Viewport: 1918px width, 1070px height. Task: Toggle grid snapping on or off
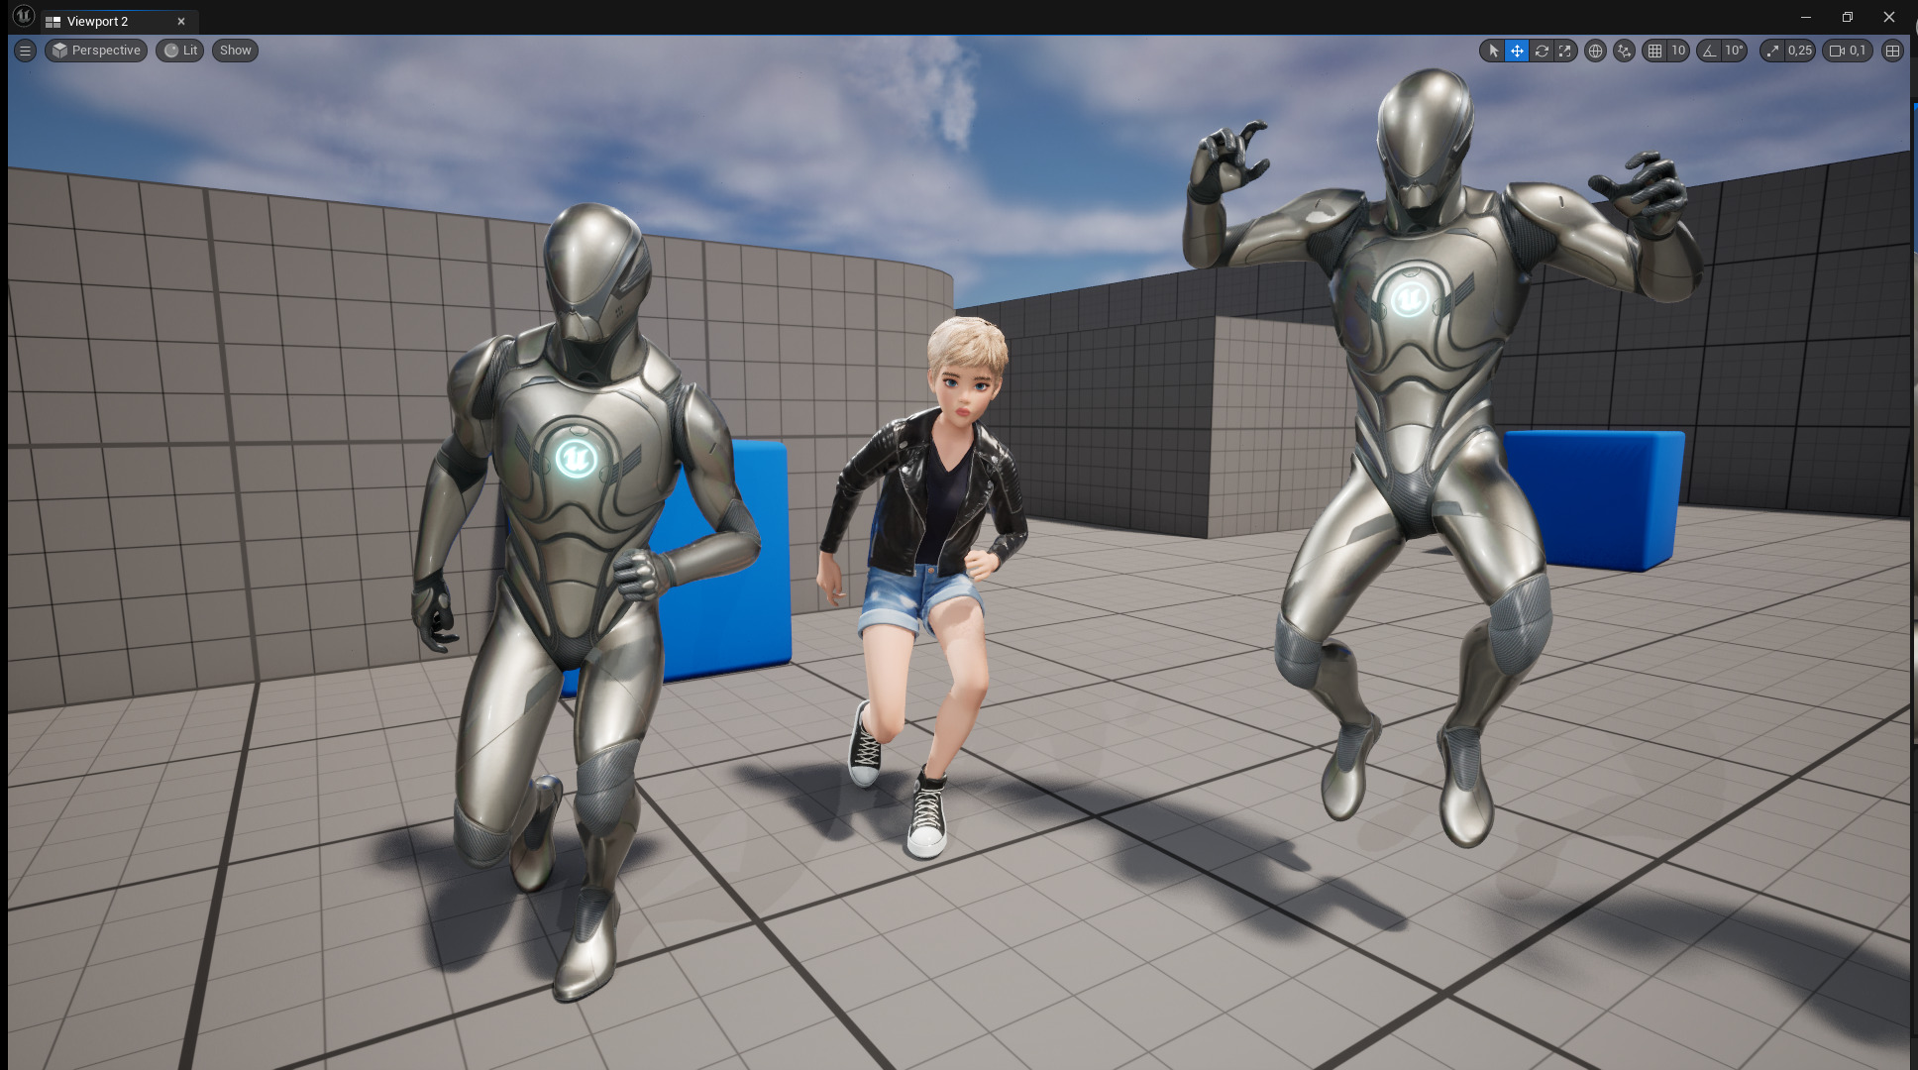1654,51
